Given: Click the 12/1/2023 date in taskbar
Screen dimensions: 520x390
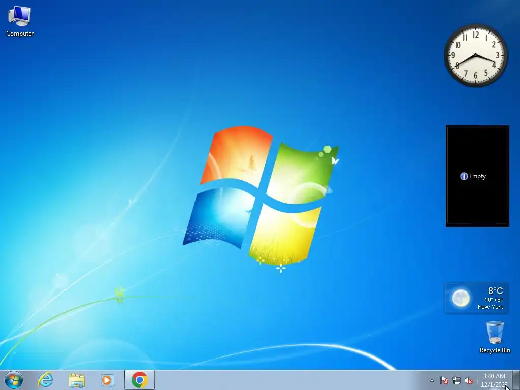Looking at the screenshot, I should coord(494,385).
